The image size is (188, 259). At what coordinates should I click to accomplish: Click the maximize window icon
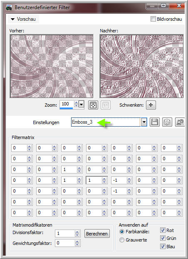163,6
